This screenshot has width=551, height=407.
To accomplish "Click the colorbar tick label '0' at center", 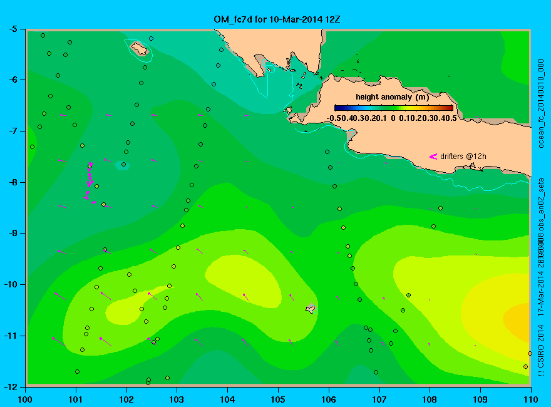I will tap(393, 118).
